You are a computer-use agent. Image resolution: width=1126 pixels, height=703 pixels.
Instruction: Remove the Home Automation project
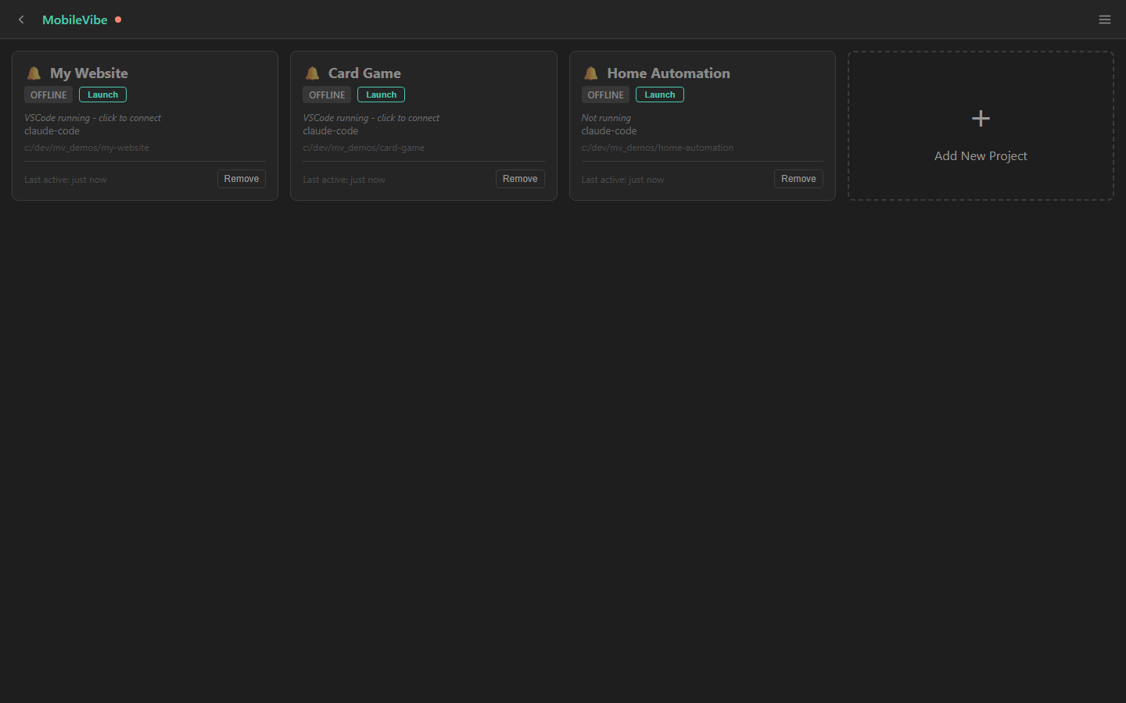click(798, 178)
